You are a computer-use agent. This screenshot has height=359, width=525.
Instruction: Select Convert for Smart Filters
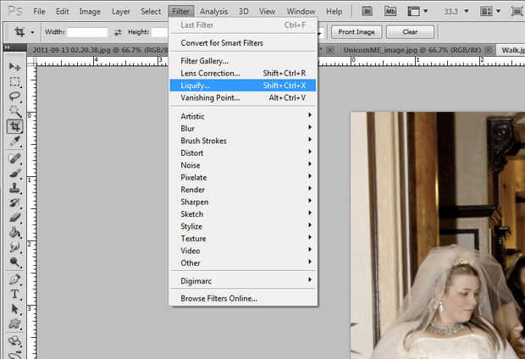243,43
